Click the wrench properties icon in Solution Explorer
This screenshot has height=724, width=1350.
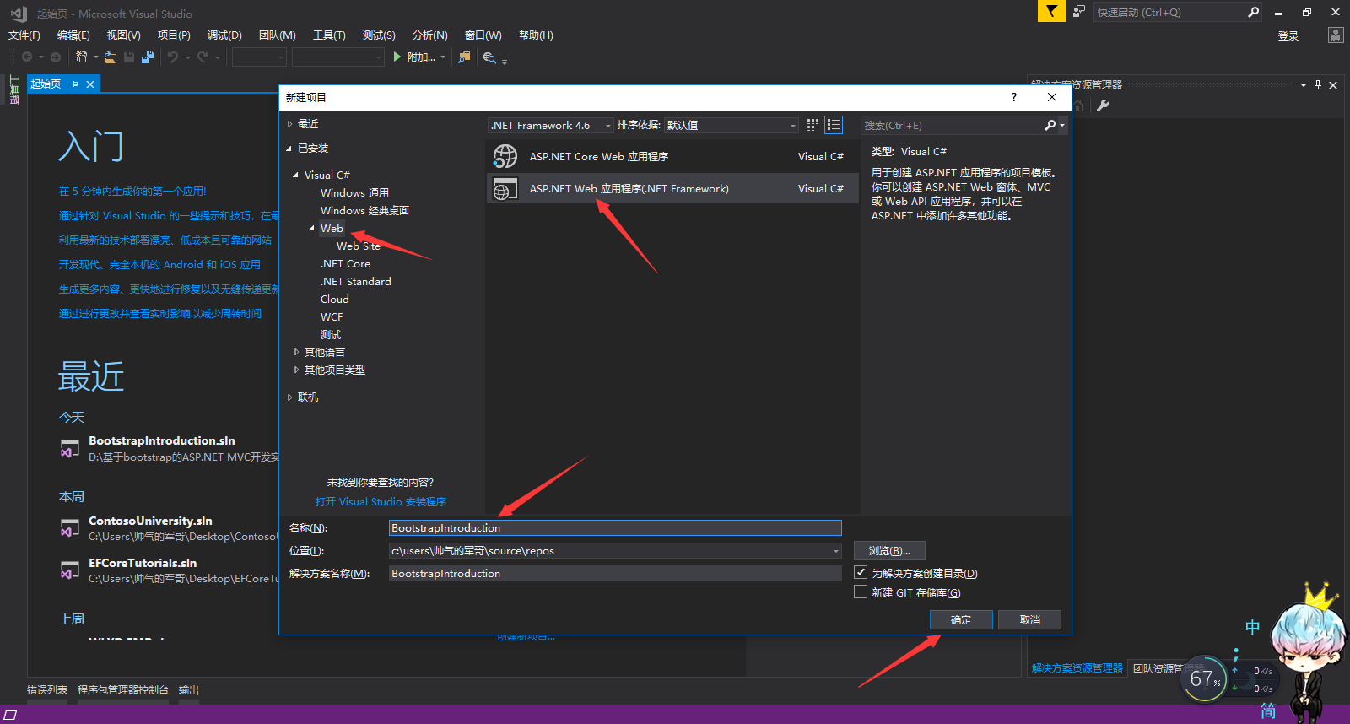coord(1103,105)
